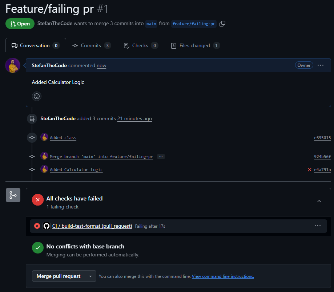Click the git merge icon in the left margin
This screenshot has width=334, height=292.
tap(13, 195)
